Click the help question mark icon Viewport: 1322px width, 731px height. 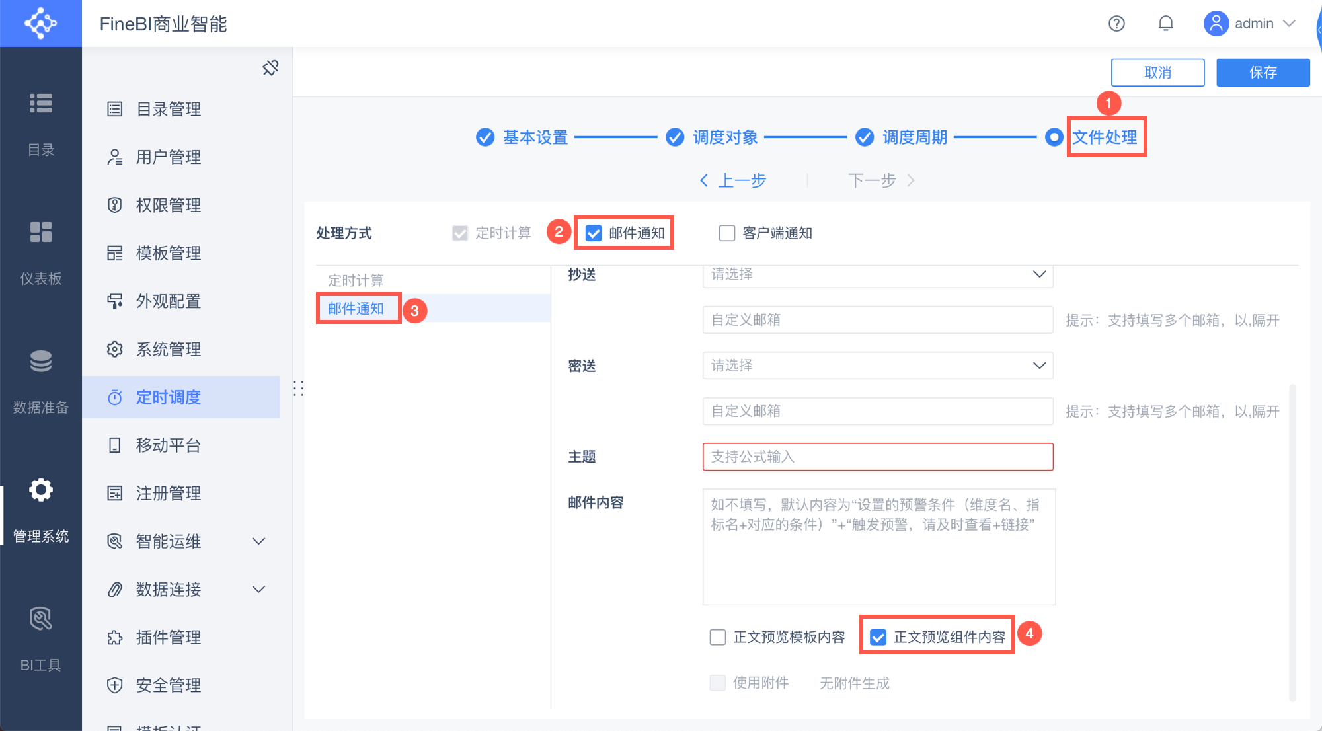pyautogui.click(x=1116, y=24)
